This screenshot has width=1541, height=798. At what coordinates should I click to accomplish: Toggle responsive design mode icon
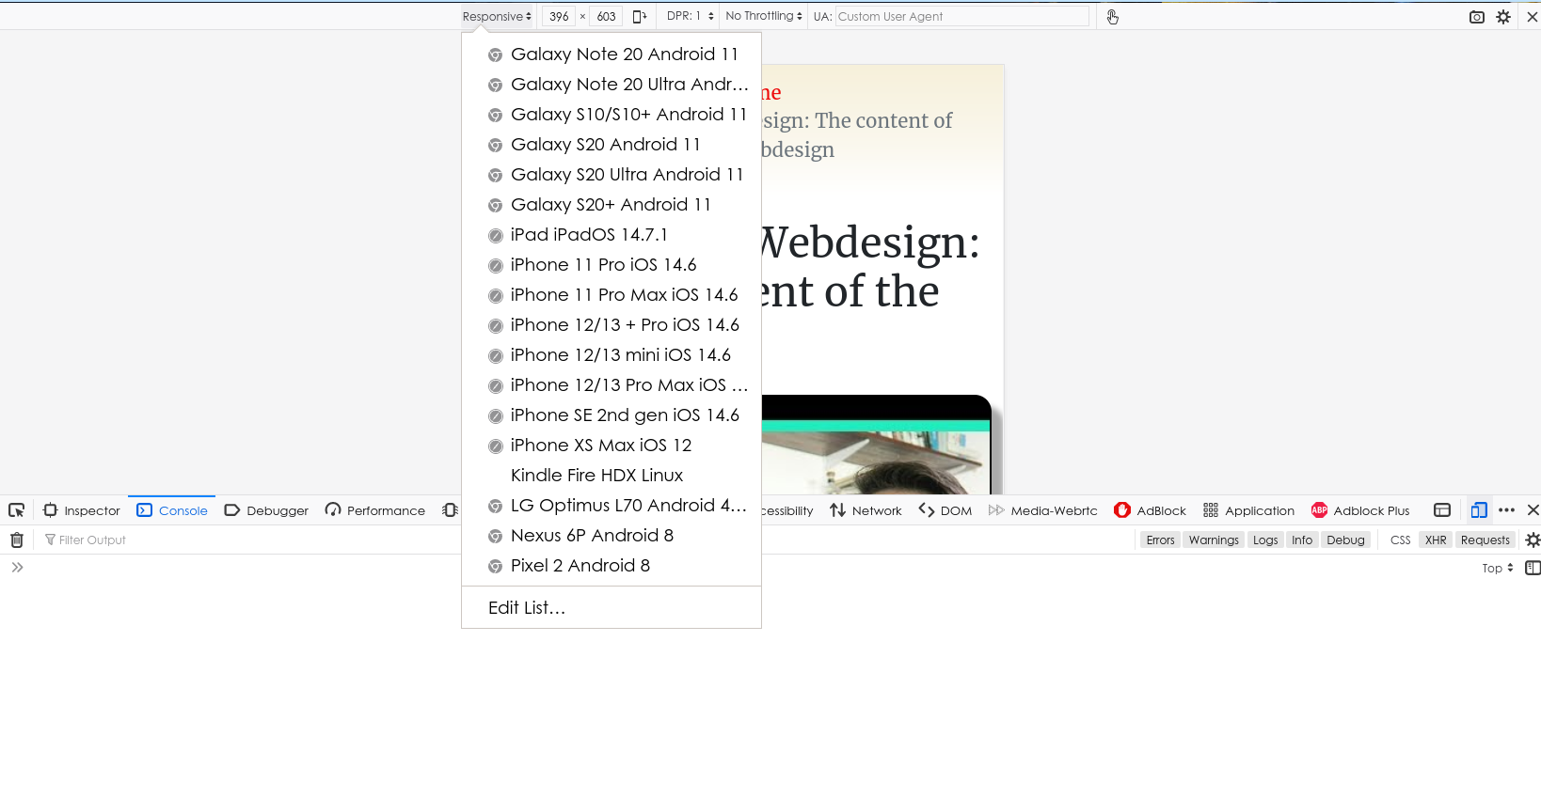pyautogui.click(x=1479, y=510)
